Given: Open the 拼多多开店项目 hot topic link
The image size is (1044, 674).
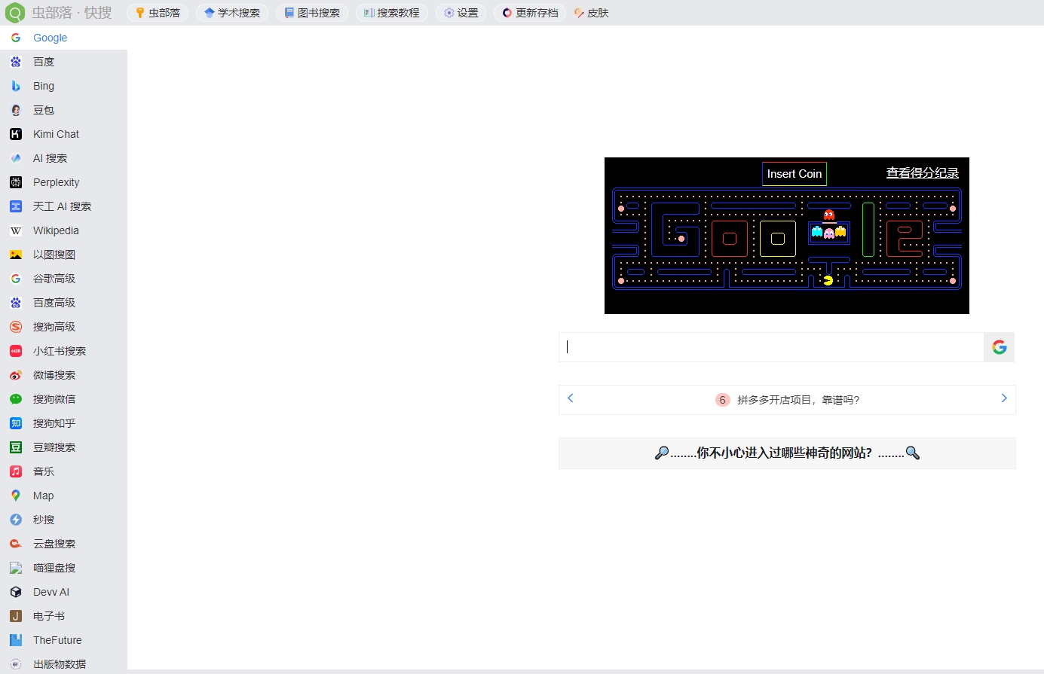Looking at the screenshot, I should (x=798, y=400).
